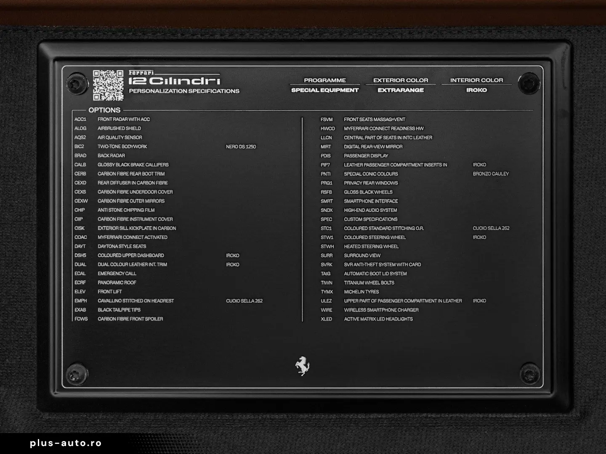Click the OPTIONS section heading
Image resolution: width=606 pixels, height=454 pixels.
(x=104, y=110)
